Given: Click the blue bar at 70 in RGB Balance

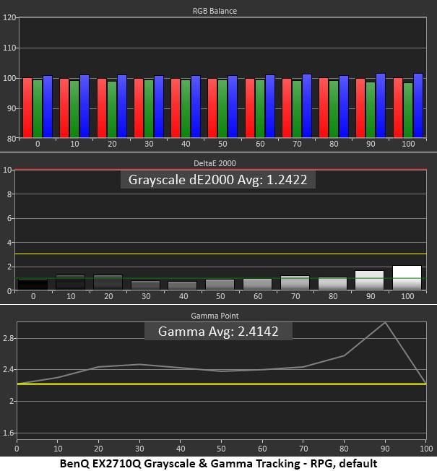Looking at the screenshot, I should (x=307, y=106).
